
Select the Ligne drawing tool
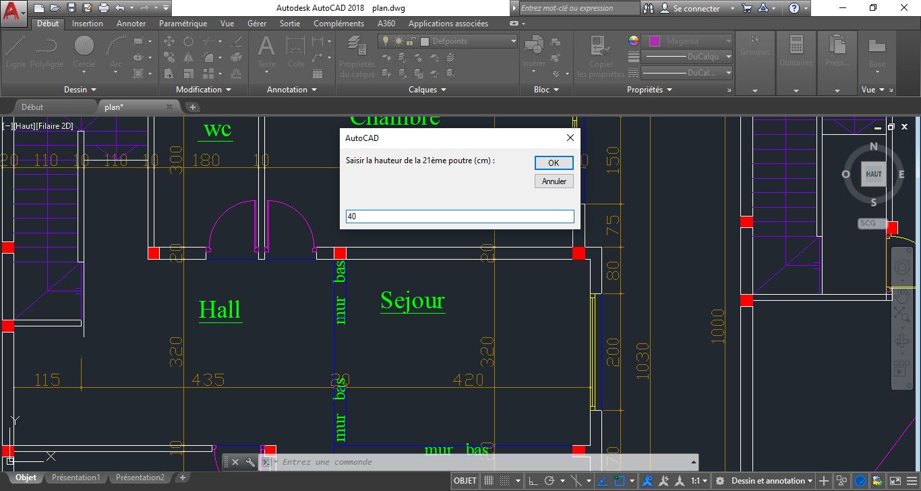16,51
